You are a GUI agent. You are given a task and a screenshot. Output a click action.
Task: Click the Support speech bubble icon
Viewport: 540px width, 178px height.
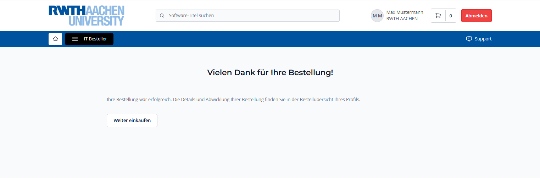[469, 39]
